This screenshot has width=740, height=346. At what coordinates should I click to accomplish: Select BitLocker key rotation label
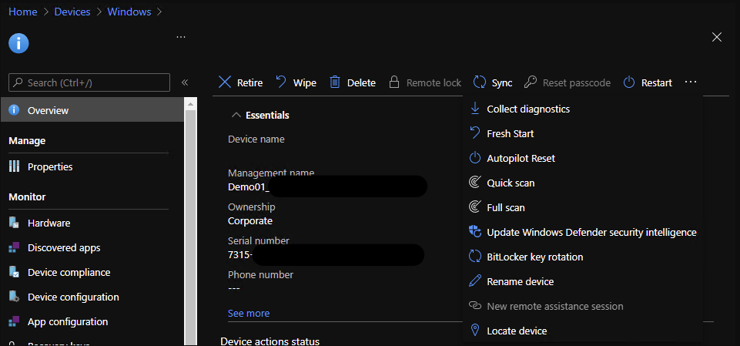coord(535,257)
